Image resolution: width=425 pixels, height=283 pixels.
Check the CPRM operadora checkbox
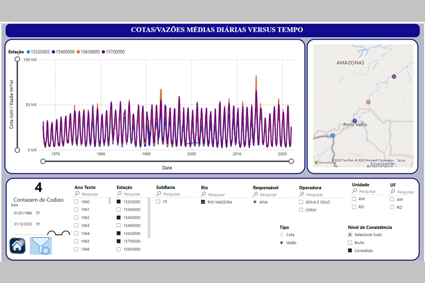[x=301, y=210]
